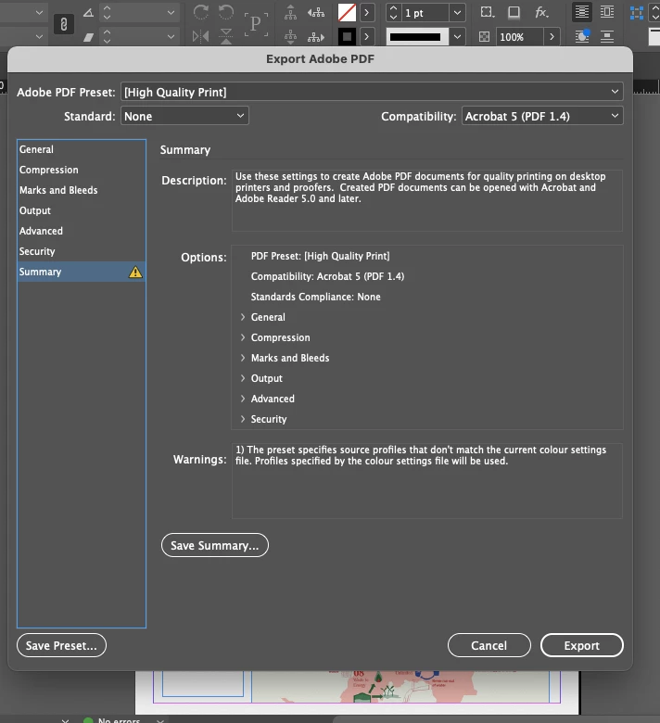Click the Export button
This screenshot has height=723, width=660.
(x=582, y=645)
